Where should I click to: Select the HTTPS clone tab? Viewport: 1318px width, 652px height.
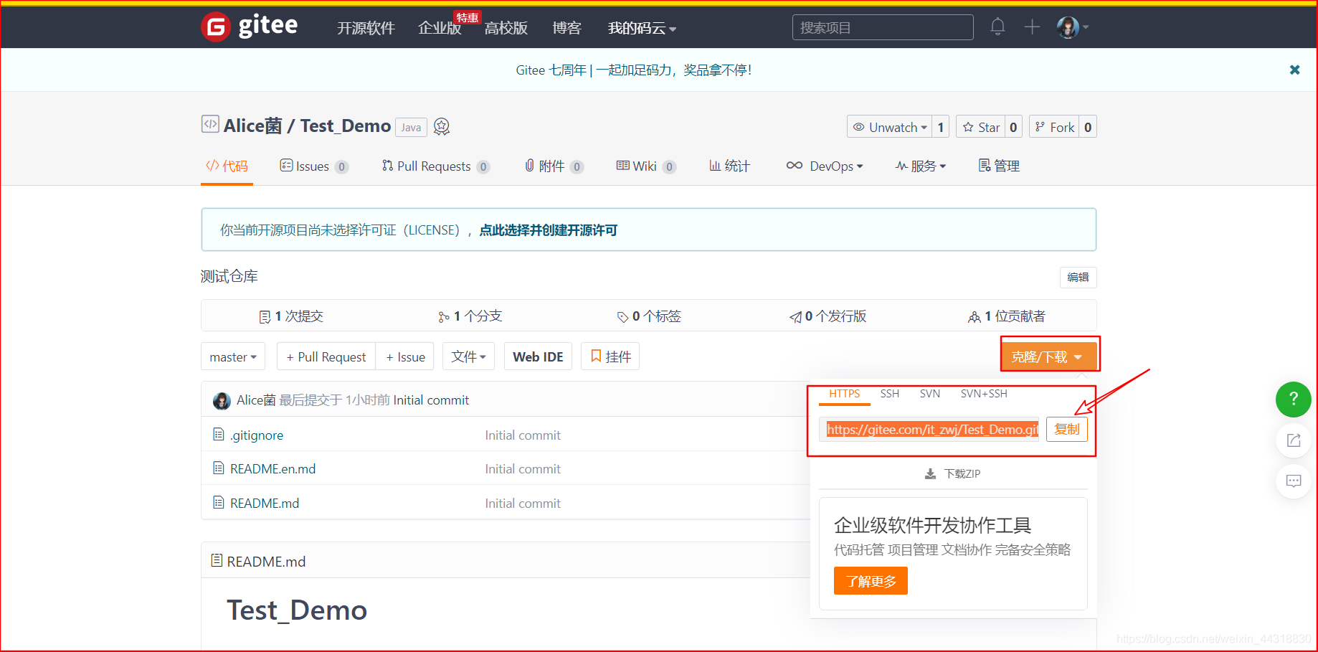[x=844, y=394]
